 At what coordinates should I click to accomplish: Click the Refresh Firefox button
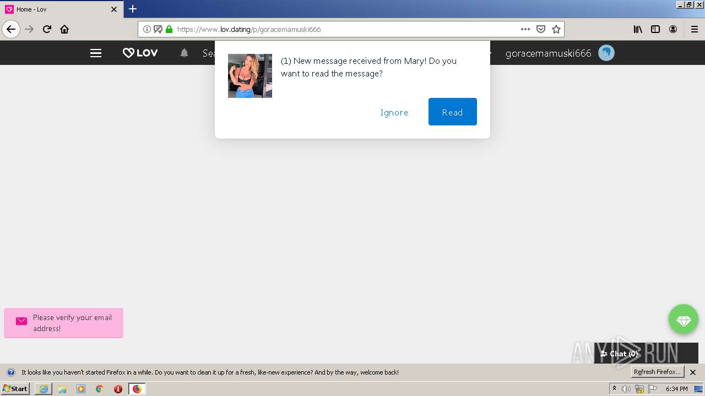(657, 372)
